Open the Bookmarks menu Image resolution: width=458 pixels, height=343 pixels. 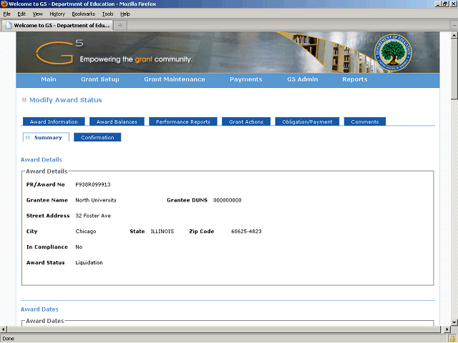click(x=84, y=14)
